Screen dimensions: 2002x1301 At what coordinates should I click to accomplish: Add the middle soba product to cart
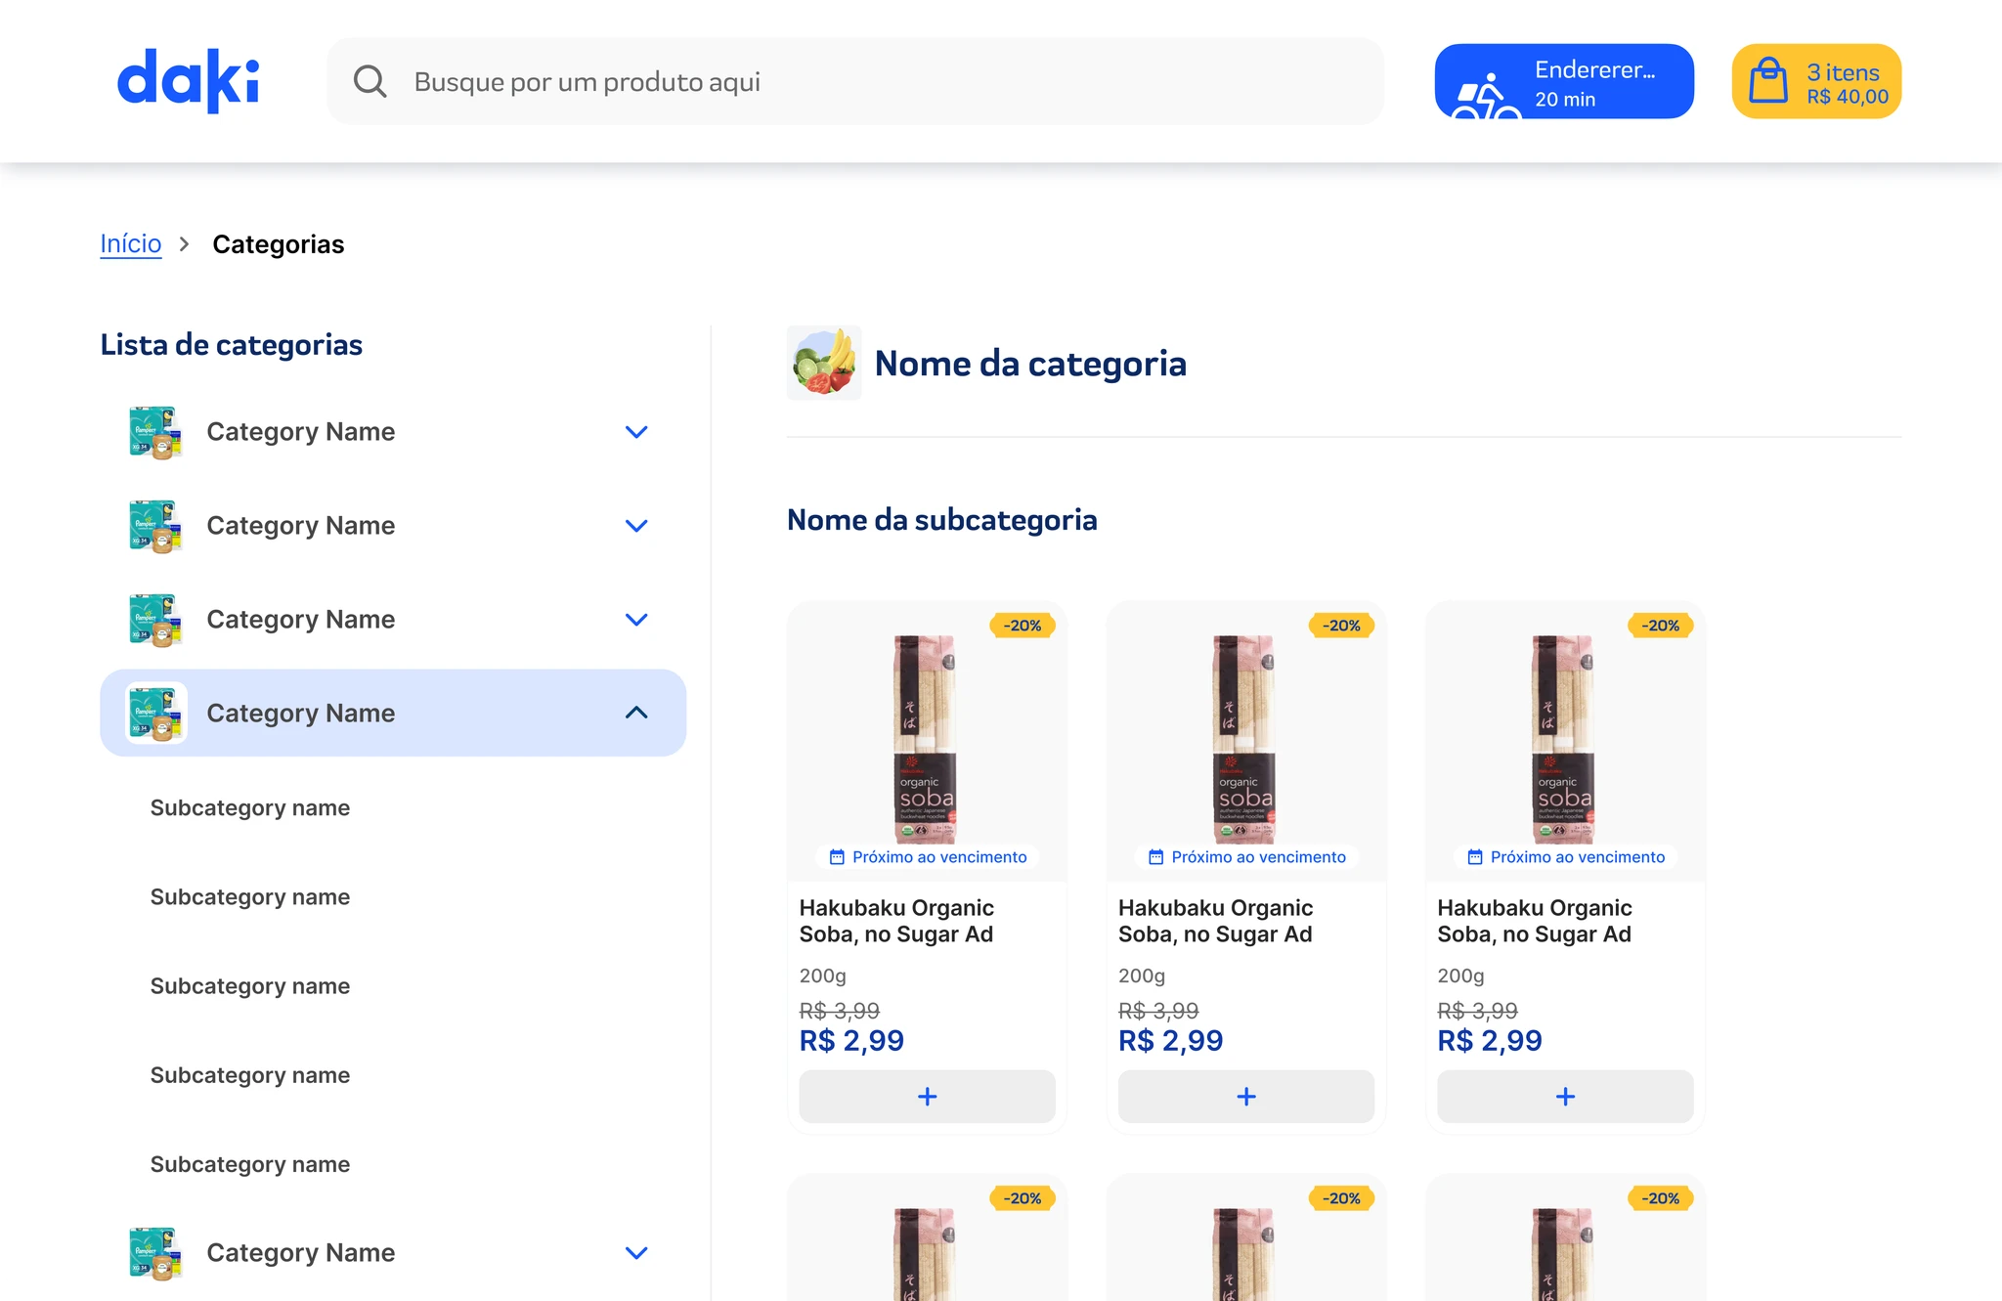pos(1245,1097)
